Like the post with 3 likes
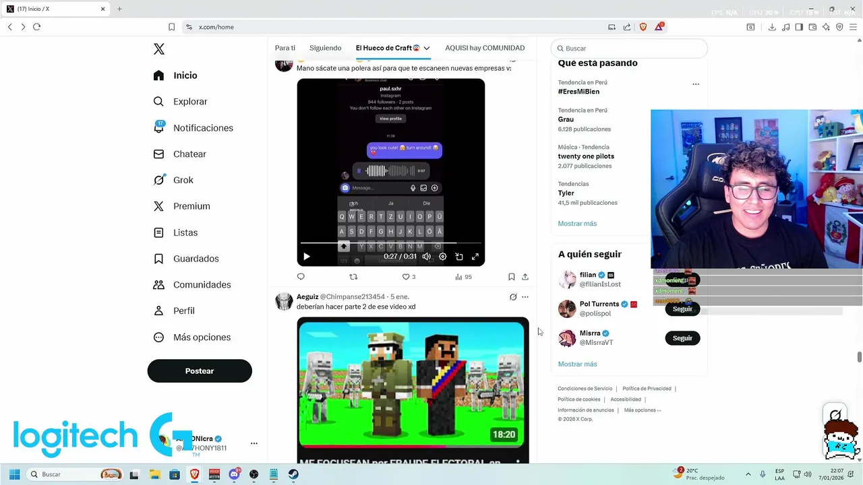 409,277
